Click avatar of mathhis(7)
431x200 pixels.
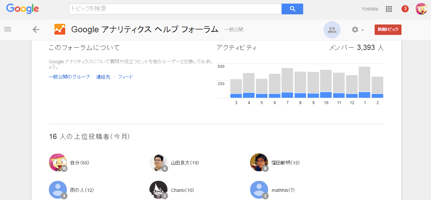259,190
